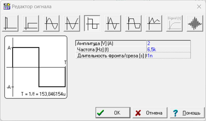The width and height of the screenshot is (206, 121).
Task: Select the Signal (t) user-defined icon
Action: click(174, 24)
